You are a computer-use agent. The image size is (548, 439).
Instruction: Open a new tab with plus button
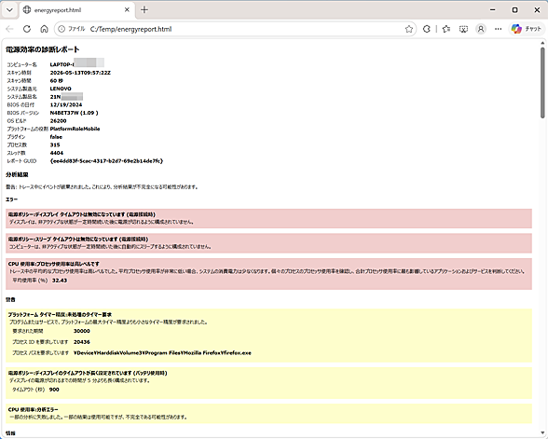[x=144, y=10]
